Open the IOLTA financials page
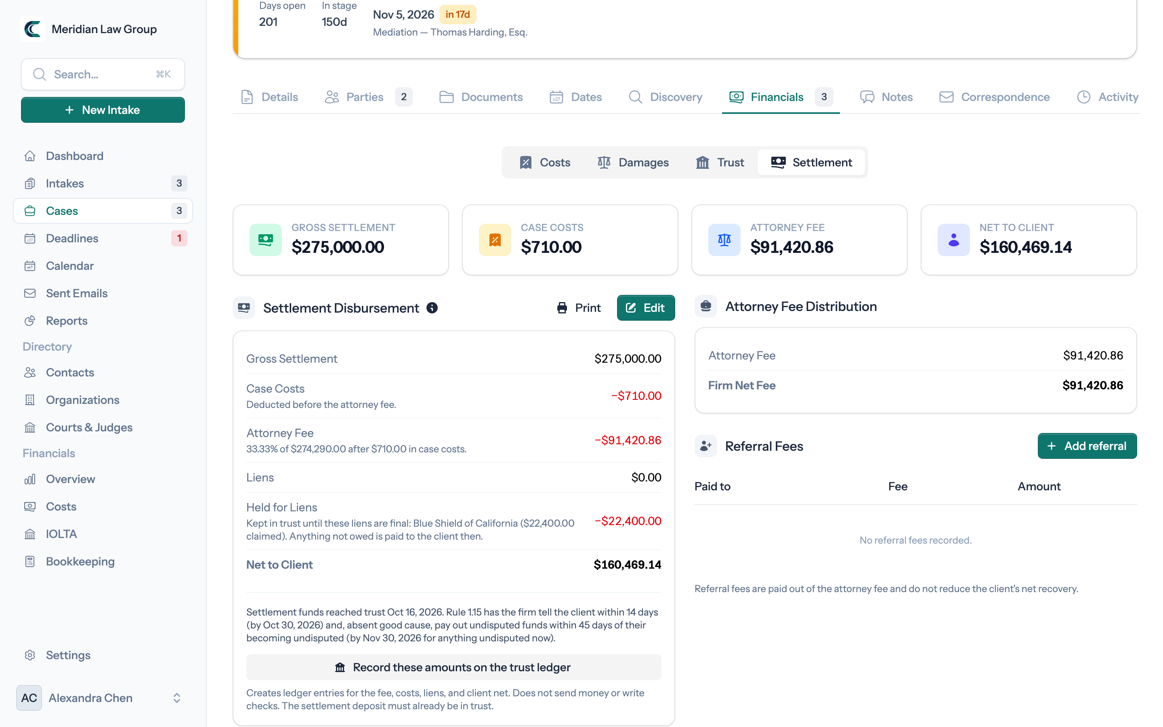This screenshot has width=1163, height=727. (103, 534)
